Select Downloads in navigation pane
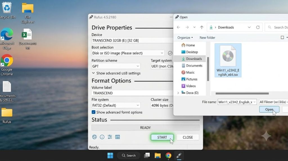288x161 pixels. pos(190,59)
